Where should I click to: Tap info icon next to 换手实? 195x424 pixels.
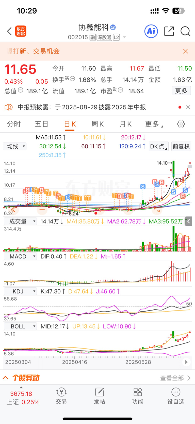coord(72,79)
